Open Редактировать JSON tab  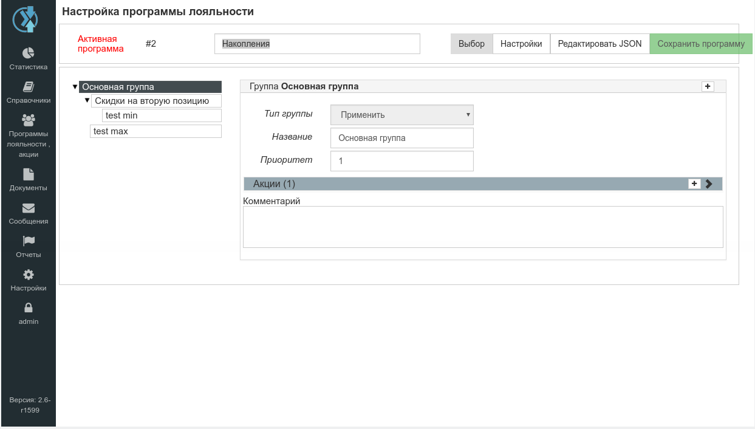point(600,44)
